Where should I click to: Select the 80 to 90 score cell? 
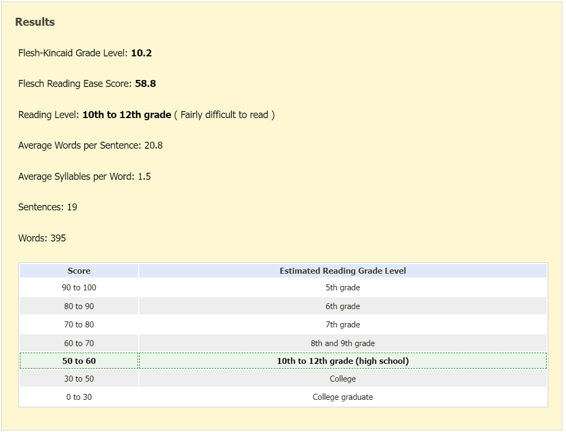pyautogui.click(x=79, y=306)
